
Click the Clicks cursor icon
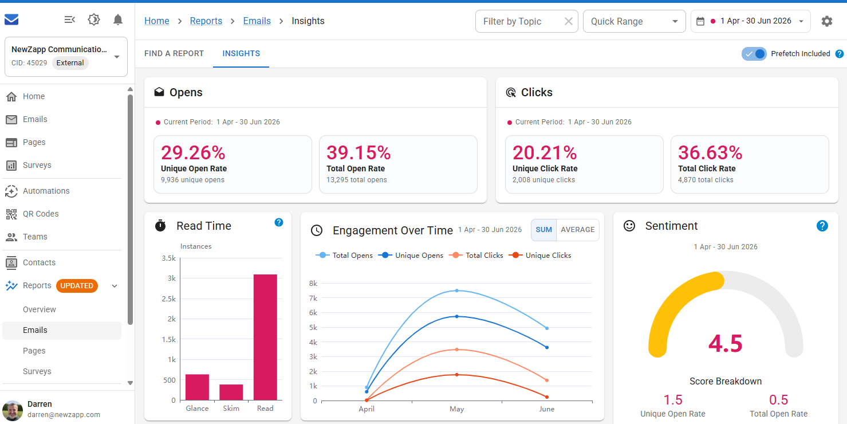click(x=511, y=92)
